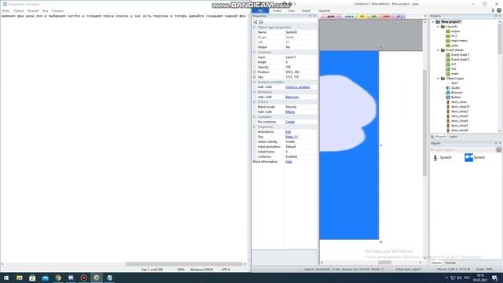Collapse the Instance variables section
This screenshot has width=503, height=283.
tap(255, 82)
